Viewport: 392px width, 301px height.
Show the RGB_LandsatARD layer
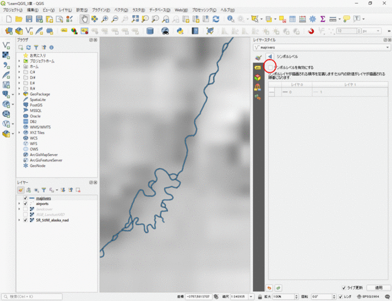[x=25, y=215]
